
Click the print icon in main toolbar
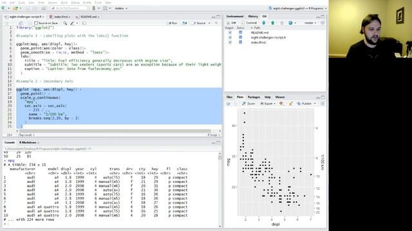[44, 8]
